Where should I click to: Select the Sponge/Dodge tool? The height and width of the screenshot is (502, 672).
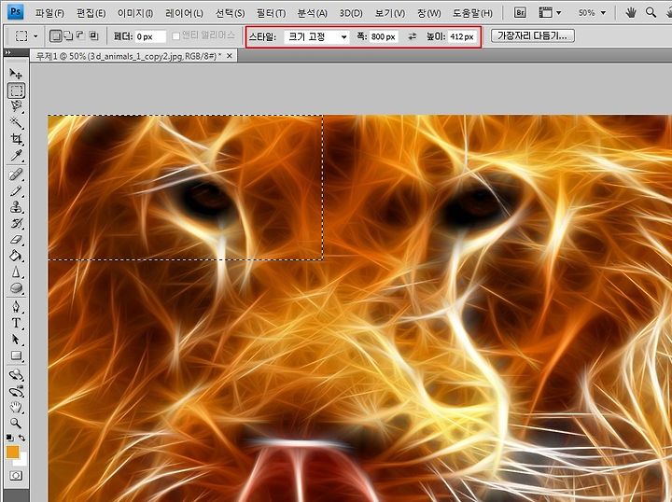[16, 288]
